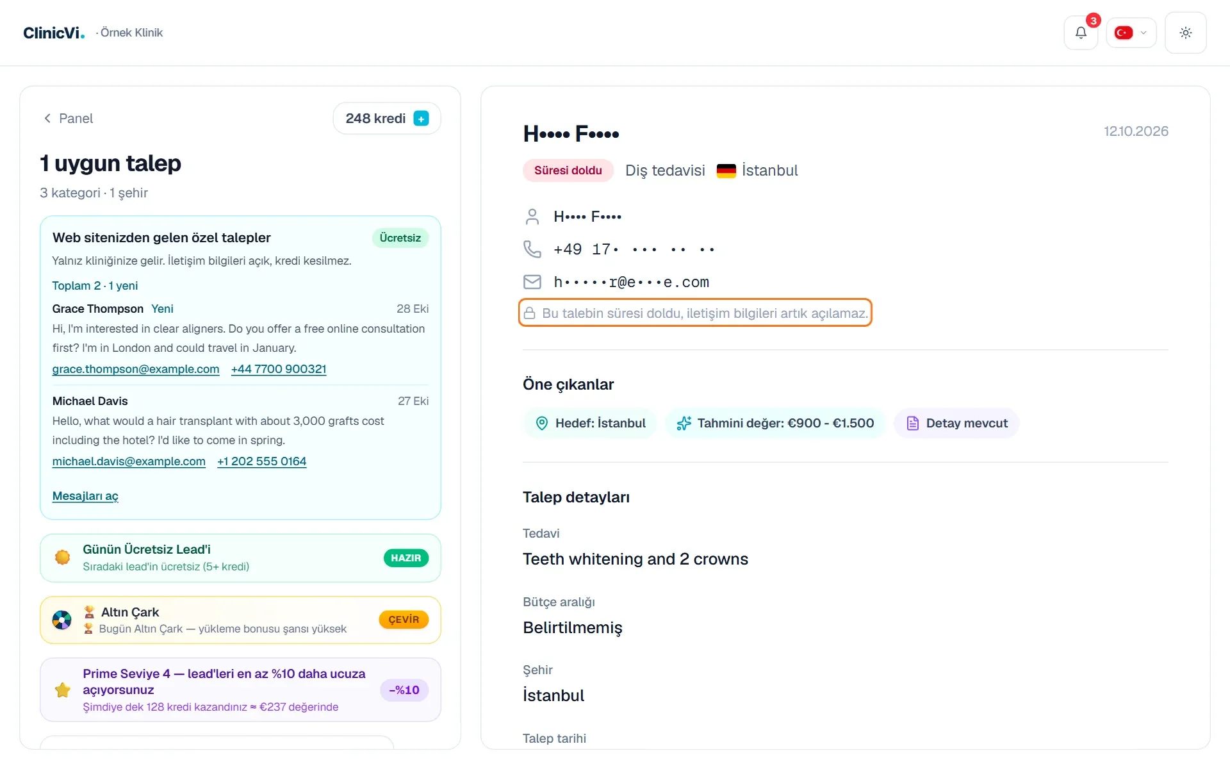Image resolution: width=1230 pixels, height=769 pixels.
Task: Go back to Panel
Action: click(68, 119)
